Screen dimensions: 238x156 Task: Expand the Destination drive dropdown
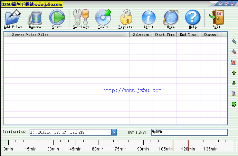pos(114,132)
